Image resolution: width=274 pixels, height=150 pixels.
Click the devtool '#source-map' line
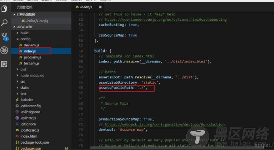click(123, 130)
